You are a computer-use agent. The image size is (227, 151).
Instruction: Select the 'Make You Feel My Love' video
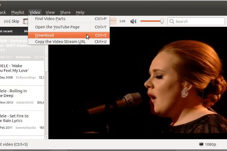pos(22,73)
